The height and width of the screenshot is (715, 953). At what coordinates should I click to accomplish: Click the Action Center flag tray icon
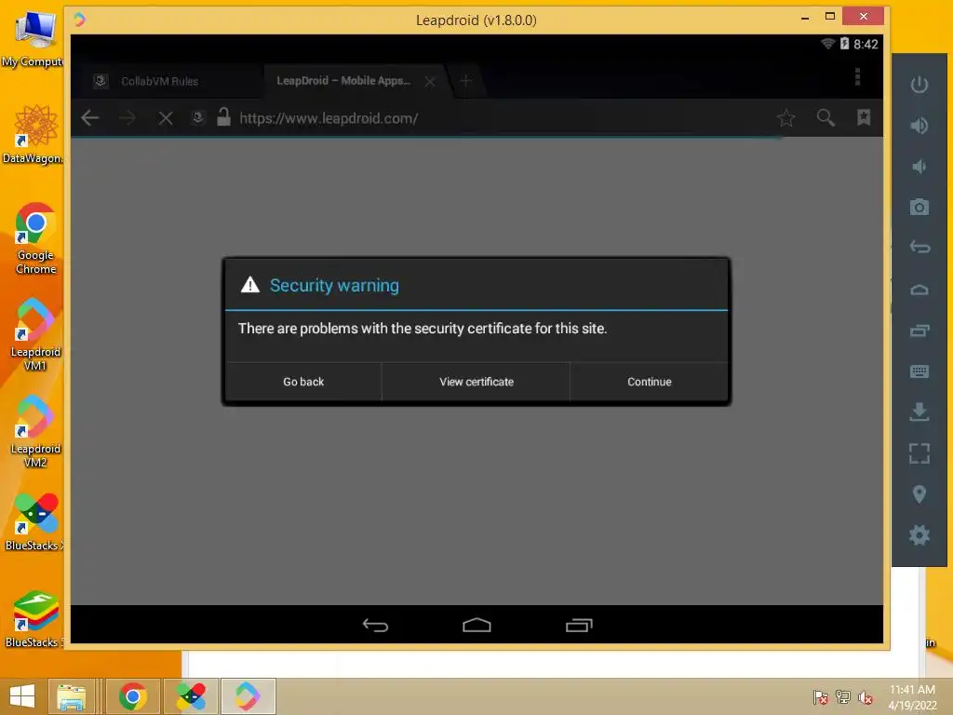[821, 696]
